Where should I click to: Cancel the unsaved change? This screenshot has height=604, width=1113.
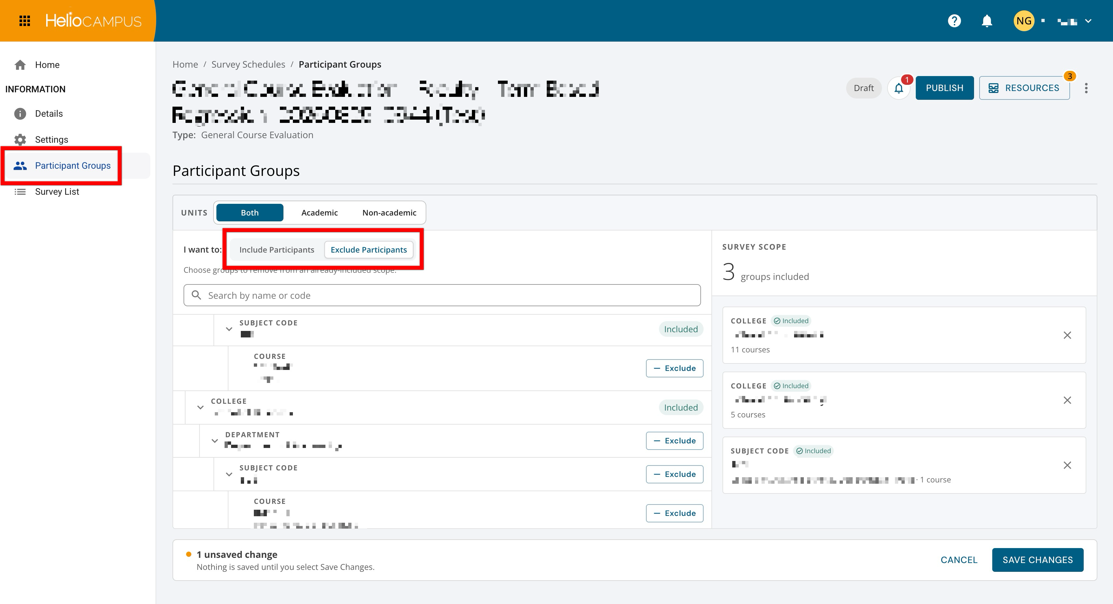pyautogui.click(x=959, y=560)
